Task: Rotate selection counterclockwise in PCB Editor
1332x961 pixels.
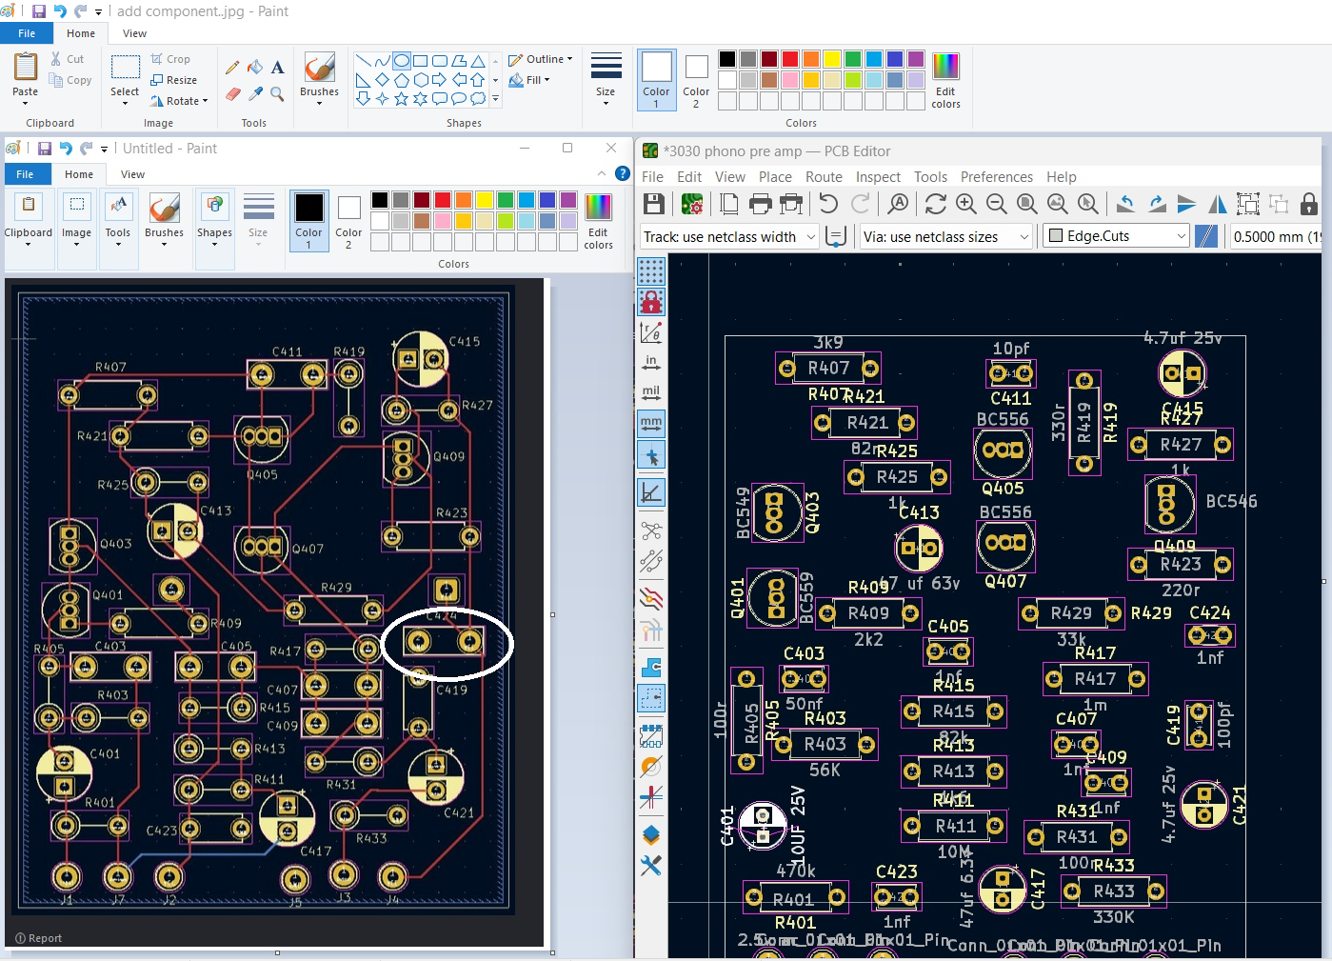Action: [1125, 204]
